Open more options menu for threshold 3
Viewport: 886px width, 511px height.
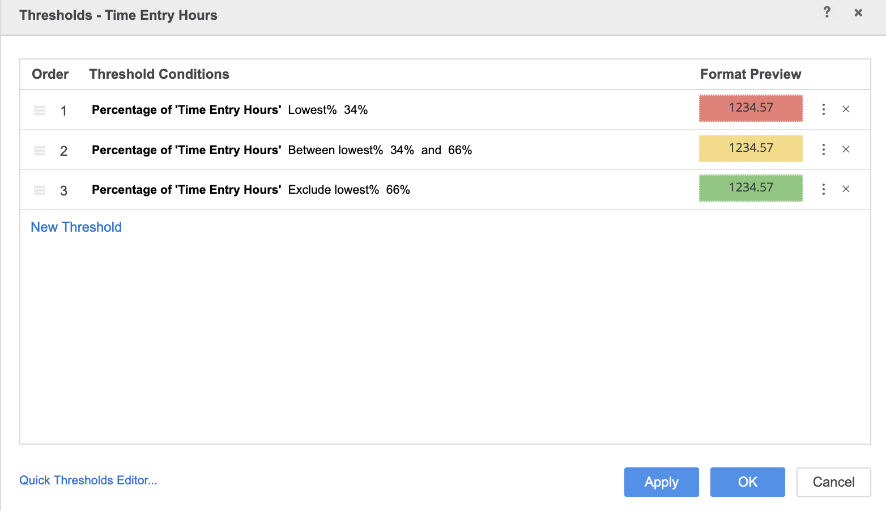[x=824, y=189]
